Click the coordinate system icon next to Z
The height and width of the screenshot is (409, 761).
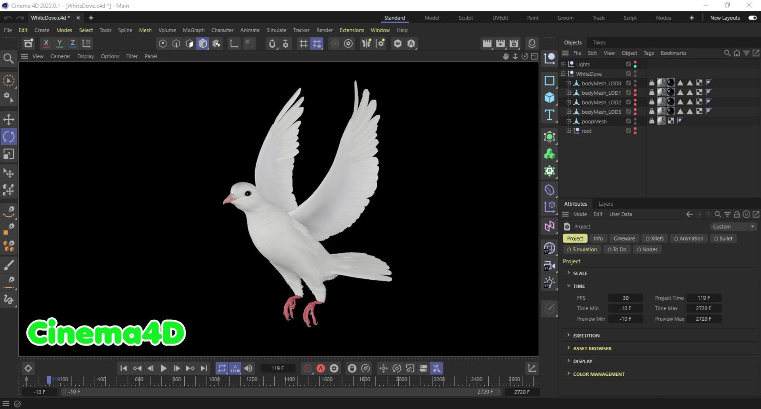point(86,43)
